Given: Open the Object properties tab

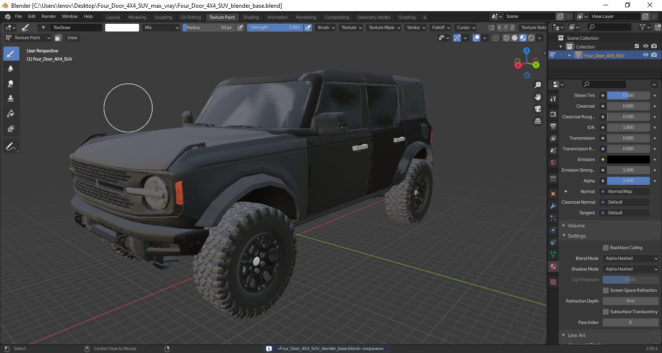Looking at the screenshot, I should [553, 193].
